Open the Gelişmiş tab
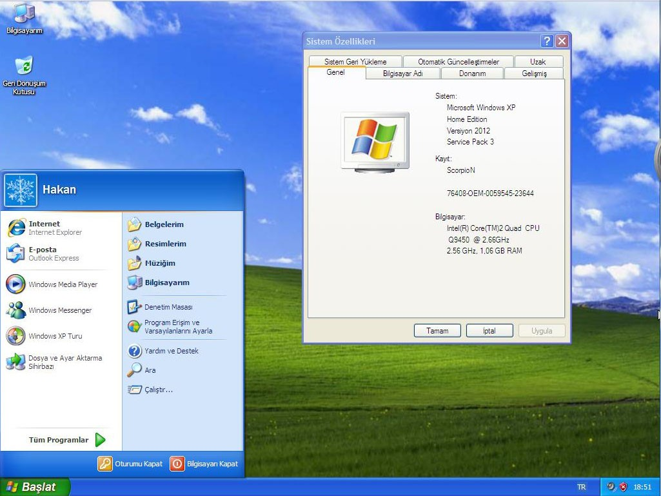Viewport: 661px width, 496px height. click(x=533, y=73)
